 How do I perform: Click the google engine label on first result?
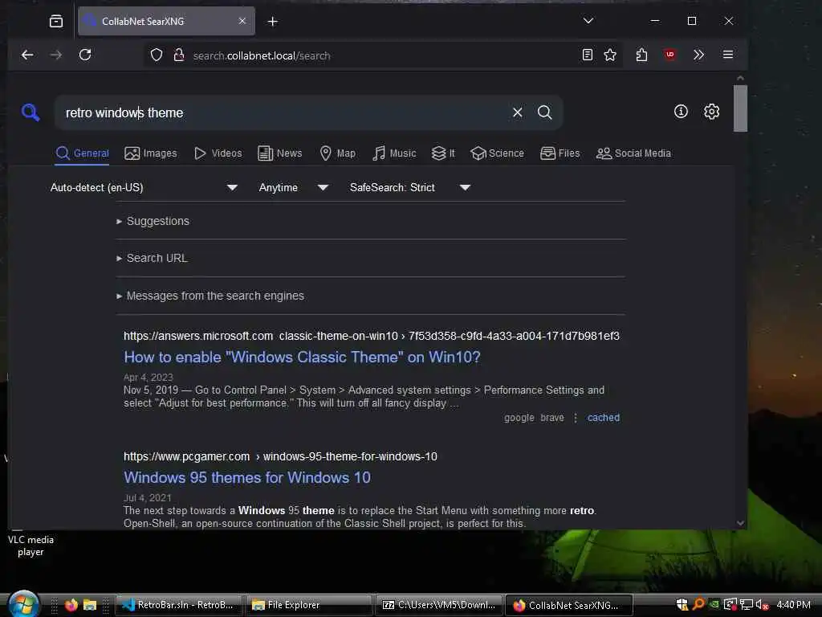tap(519, 418)
